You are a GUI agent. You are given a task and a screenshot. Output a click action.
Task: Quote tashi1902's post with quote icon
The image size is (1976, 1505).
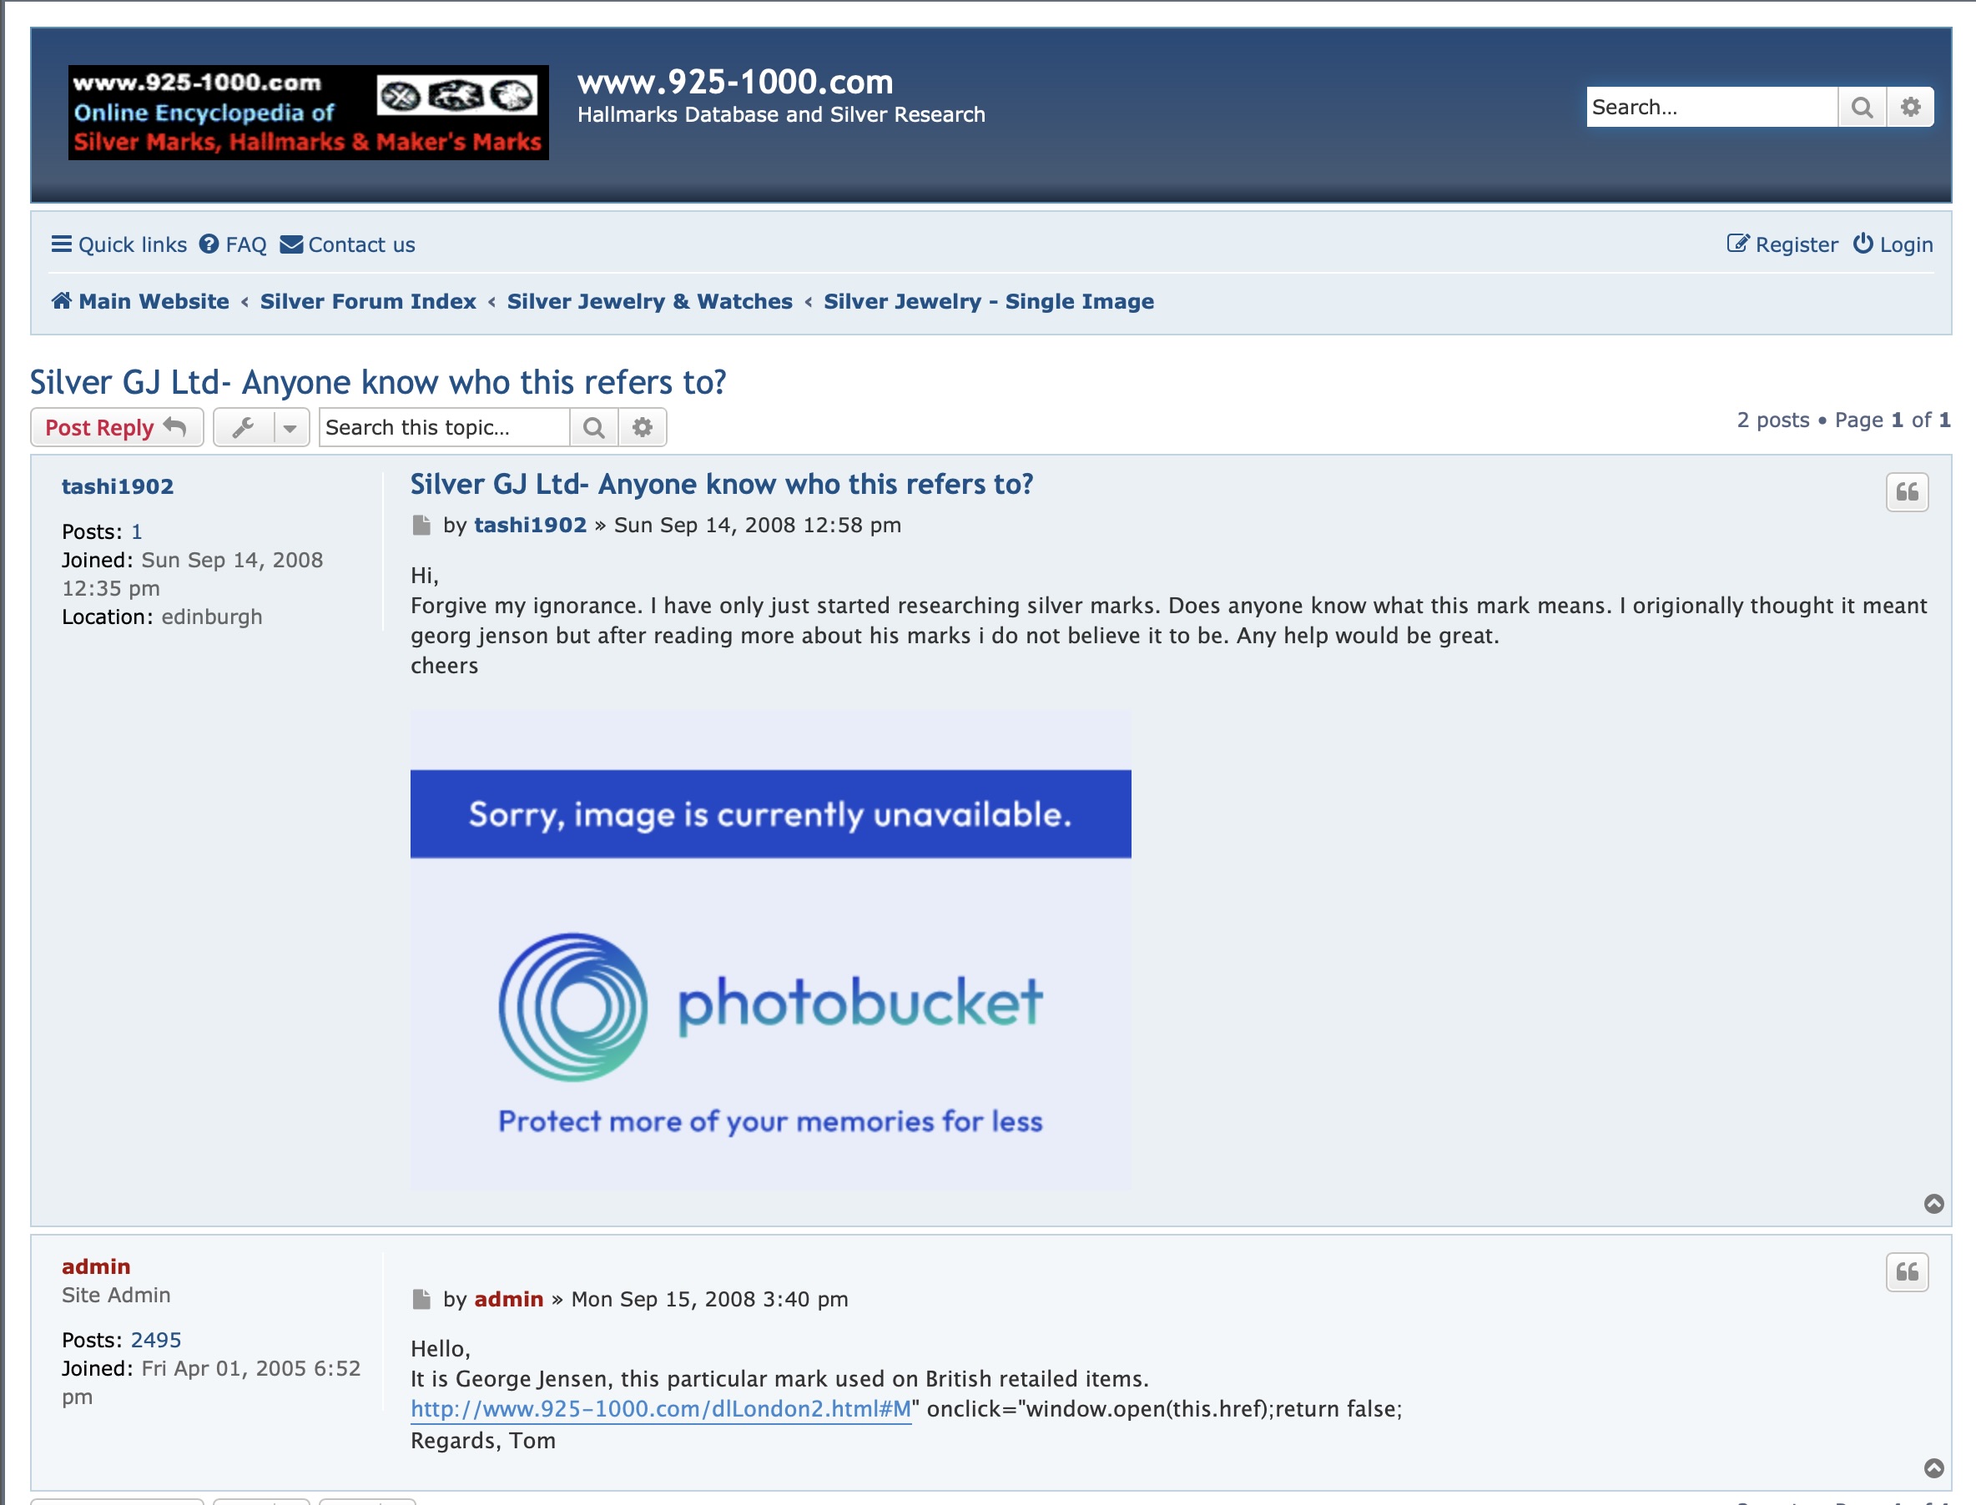point(1906,492)
